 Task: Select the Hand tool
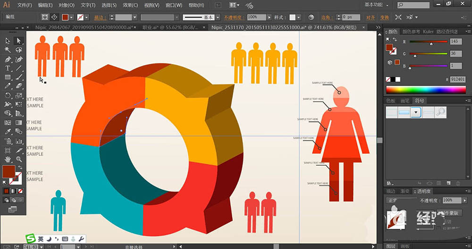[x=8, y=159]
